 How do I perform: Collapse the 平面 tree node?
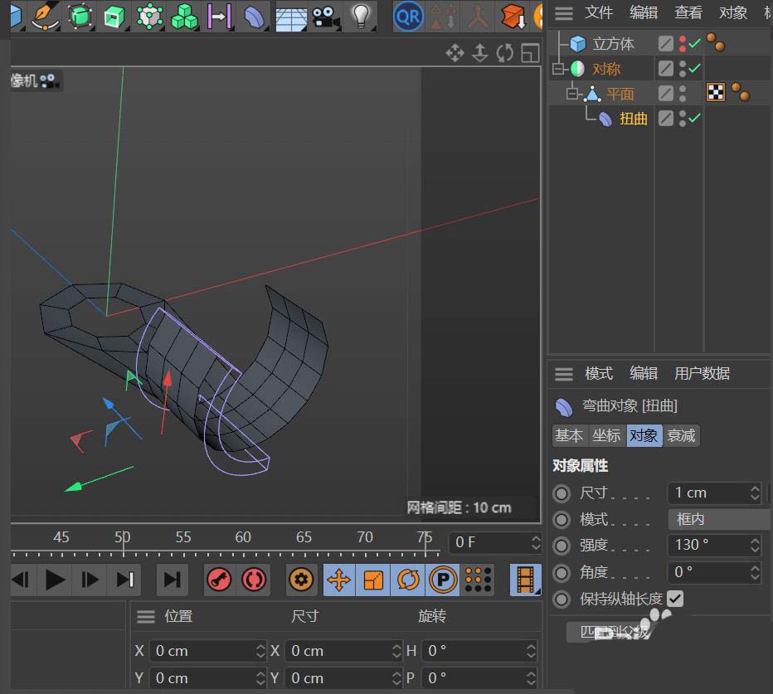click(x=571, y=94)
